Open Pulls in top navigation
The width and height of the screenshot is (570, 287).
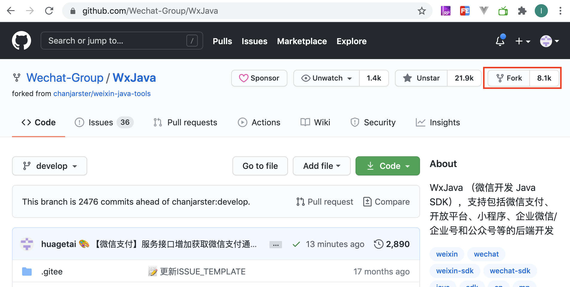[222, 41]
